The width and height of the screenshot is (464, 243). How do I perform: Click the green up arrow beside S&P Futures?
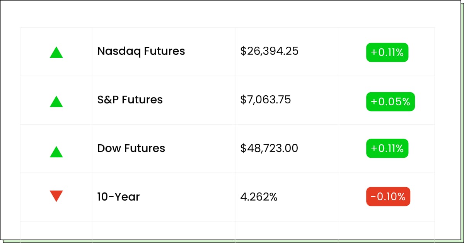56,101
